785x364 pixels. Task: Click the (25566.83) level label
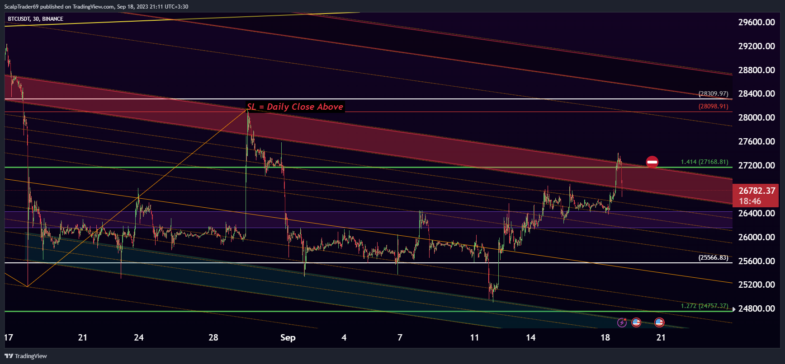714,257
